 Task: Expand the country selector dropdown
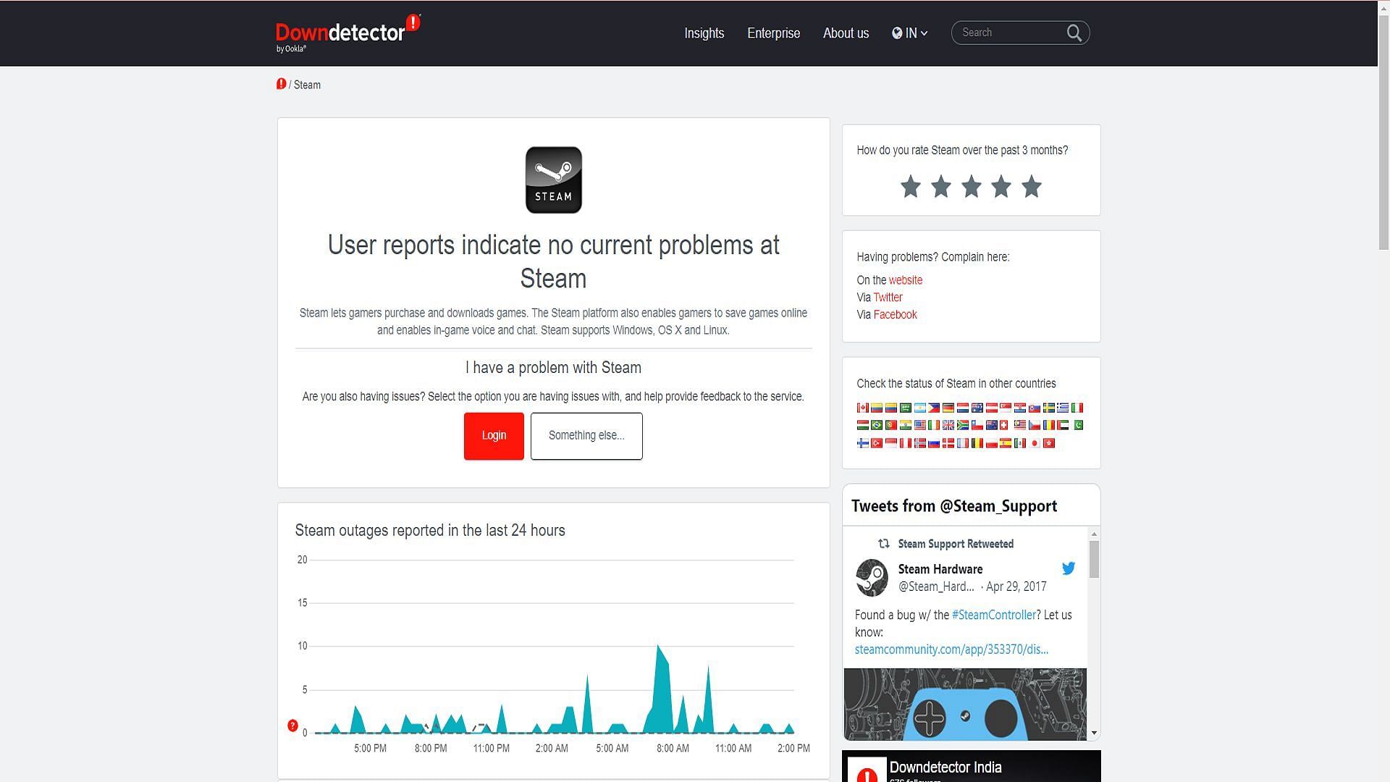point(909,33)
